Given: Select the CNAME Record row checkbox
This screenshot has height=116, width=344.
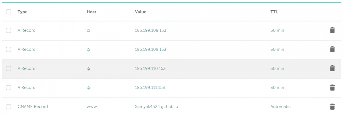Looking at the screenshot, I should point(9,107).
